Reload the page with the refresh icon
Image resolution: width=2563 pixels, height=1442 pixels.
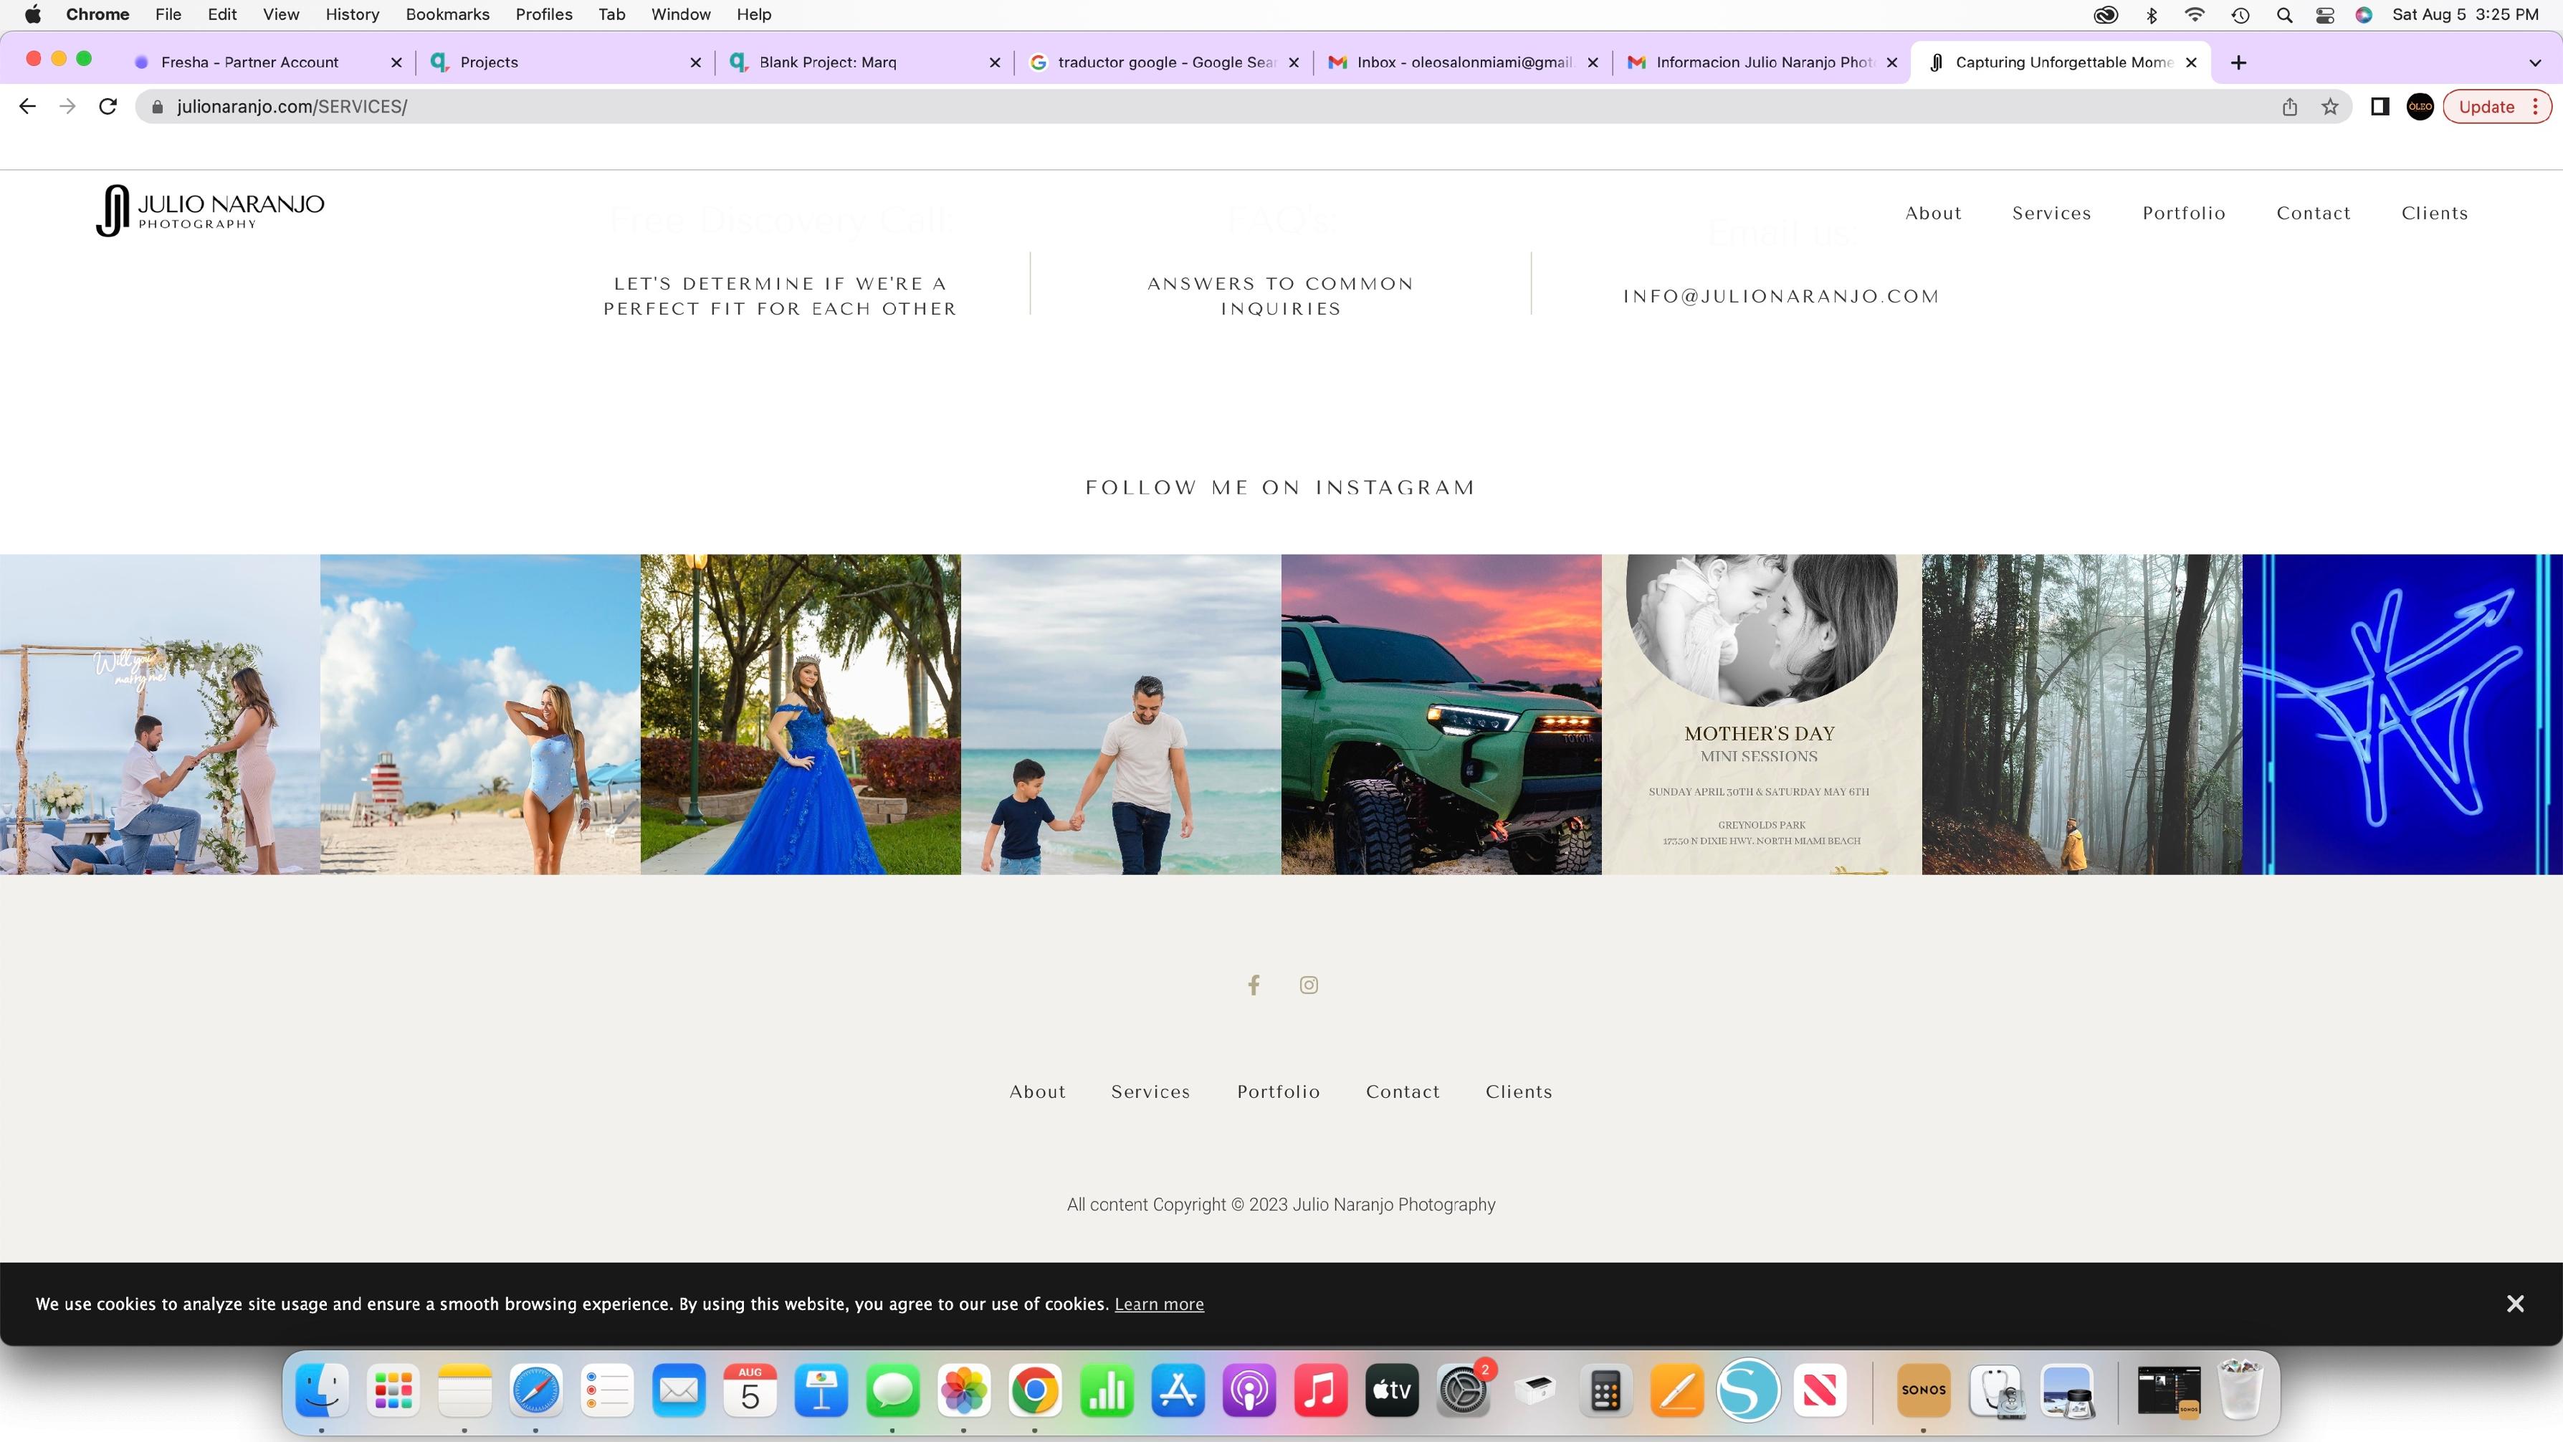108,107
